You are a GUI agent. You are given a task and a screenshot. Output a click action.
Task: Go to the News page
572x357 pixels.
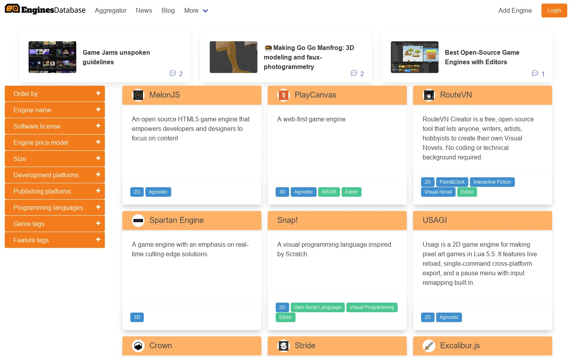[144, 11]
